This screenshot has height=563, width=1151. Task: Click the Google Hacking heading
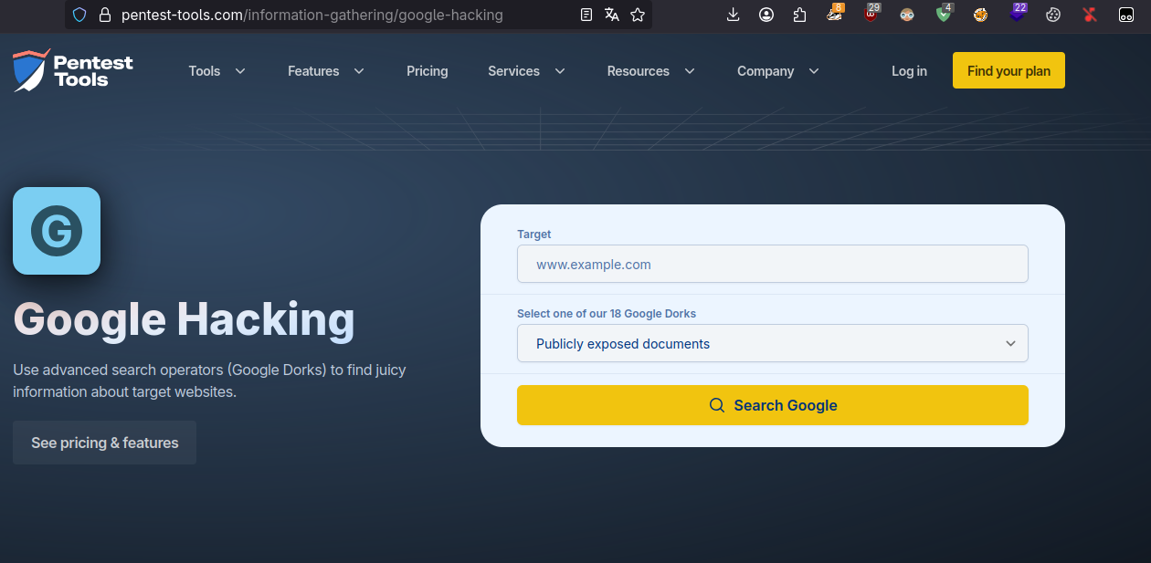[184, 319]
